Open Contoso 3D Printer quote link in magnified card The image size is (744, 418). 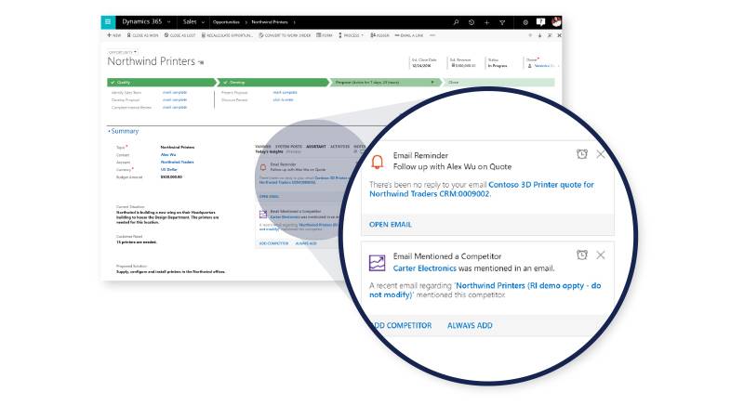pos(482,189)
